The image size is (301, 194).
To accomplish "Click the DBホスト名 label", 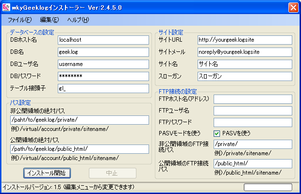I will point(23,40).
